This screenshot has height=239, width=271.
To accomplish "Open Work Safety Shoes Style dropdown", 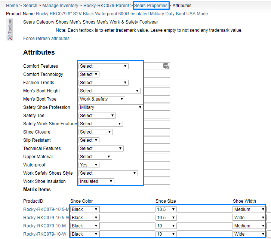I will coord(108,173).
